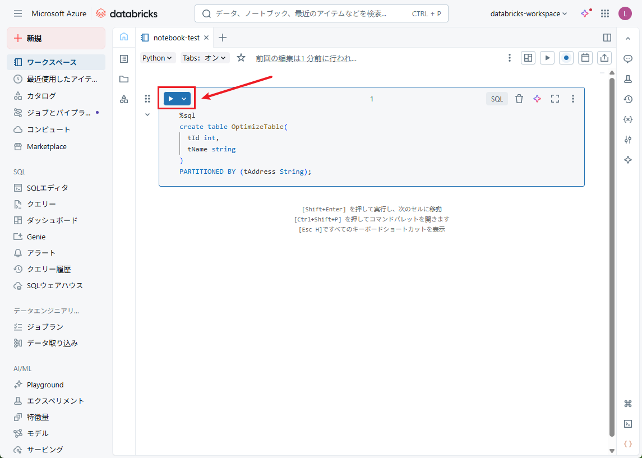Toggle the hamburger sidebar menu
The image size is (642, 458).
coord(18,13)
